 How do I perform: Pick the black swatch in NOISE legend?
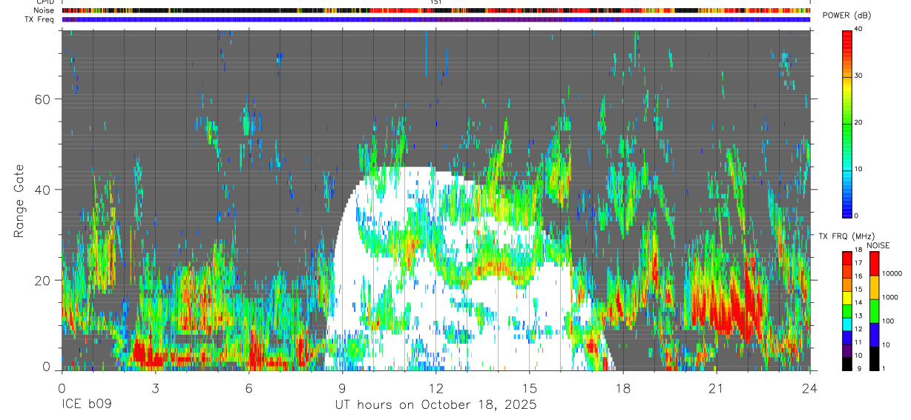point(874,359)
